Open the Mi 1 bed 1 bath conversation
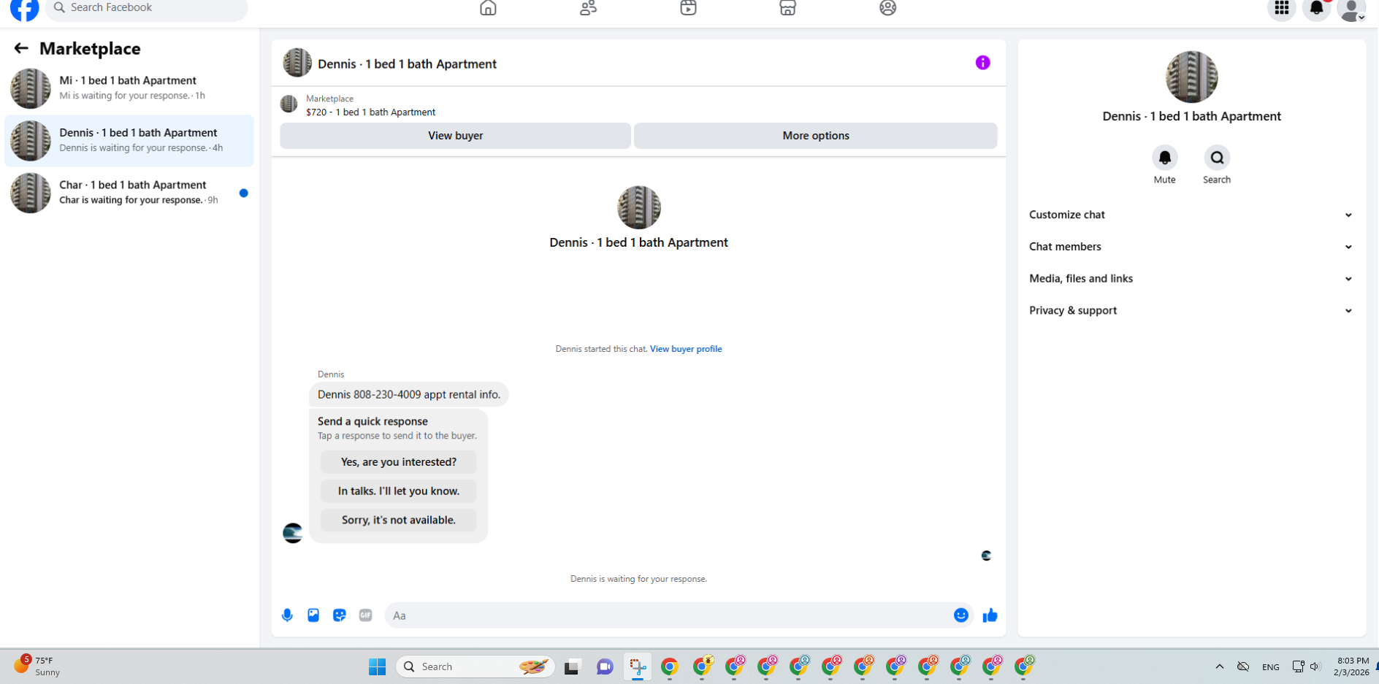Viewport: 1379px width, 684px height. [x=129, y=88]
